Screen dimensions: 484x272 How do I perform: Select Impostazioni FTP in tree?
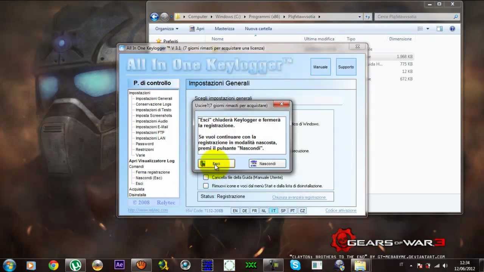pos(150,133)
